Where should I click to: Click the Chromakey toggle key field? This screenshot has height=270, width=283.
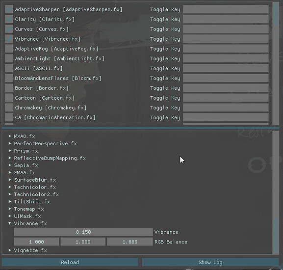click(226, 108)
